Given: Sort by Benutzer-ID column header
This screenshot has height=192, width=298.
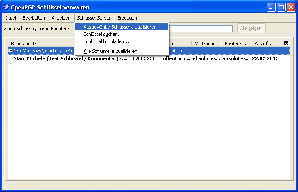Looking at the screenshot, I should click(42, 44).
